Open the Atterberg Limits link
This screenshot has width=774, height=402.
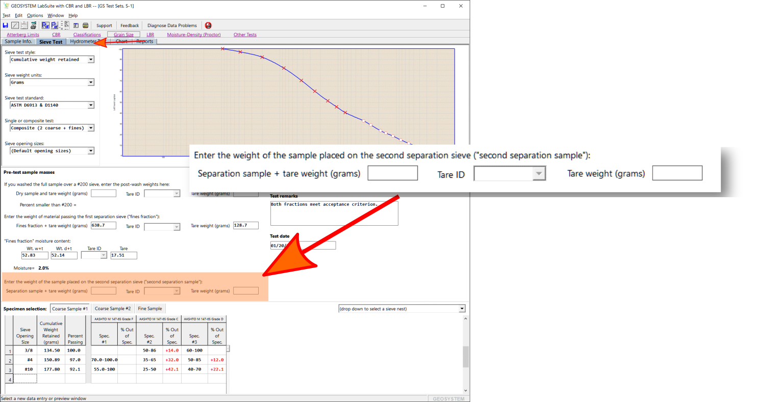[x=23, y=35]
